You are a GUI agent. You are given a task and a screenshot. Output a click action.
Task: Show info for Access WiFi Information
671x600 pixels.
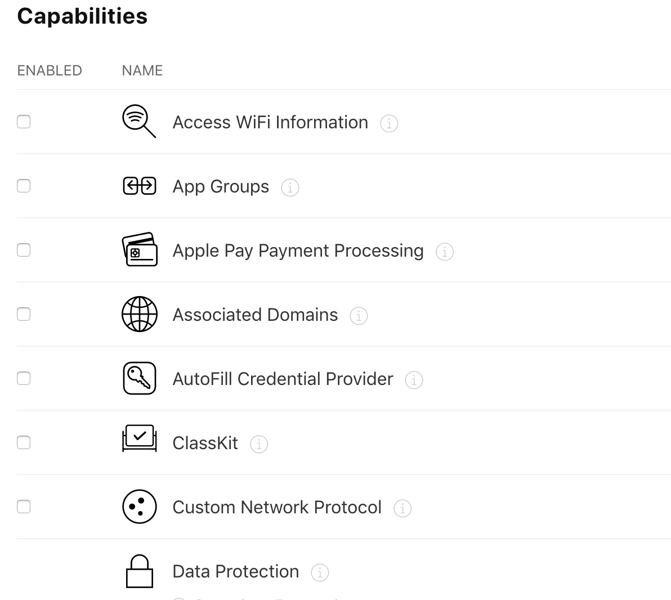click(389, 123)
